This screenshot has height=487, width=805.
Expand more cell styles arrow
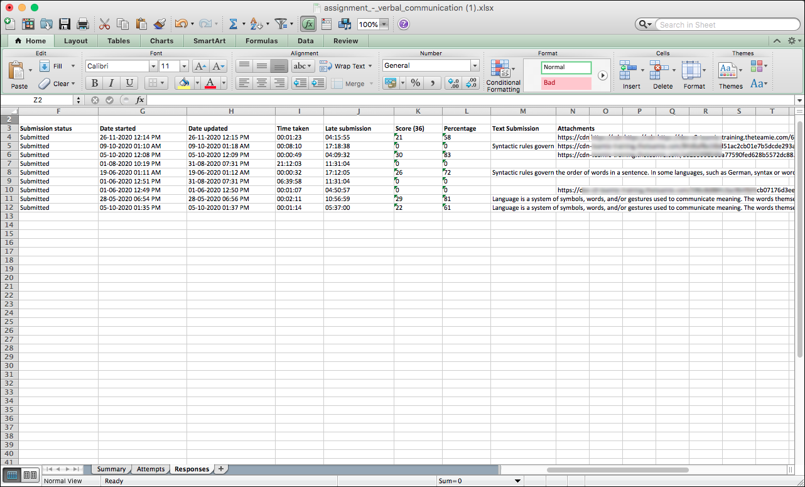tap(603, 75)
